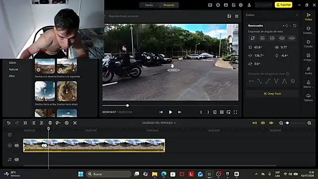Show hidden system tray icons
318x179 pixels.
tap(256, 174)
